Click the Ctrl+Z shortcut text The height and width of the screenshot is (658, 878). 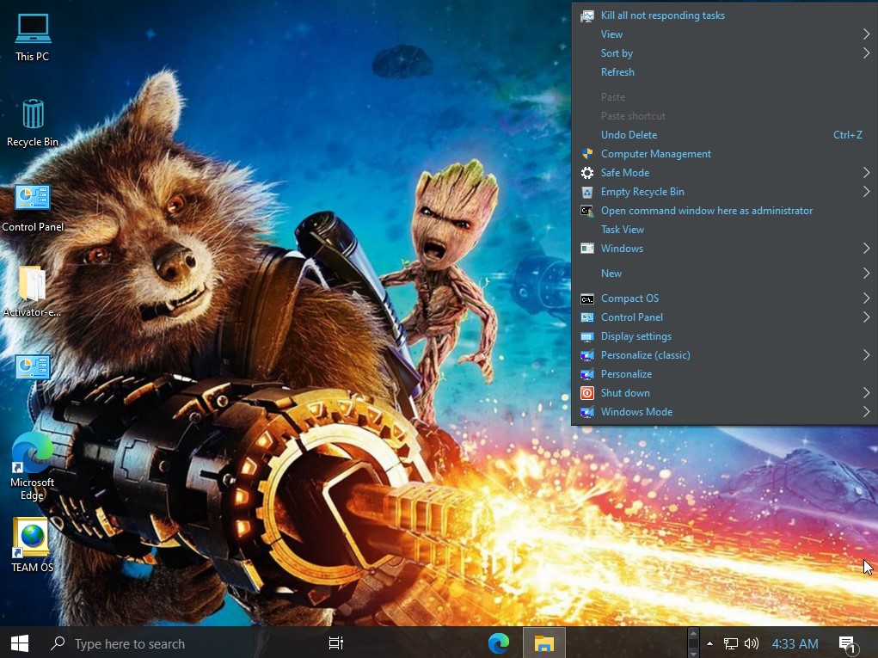click(x=847, y=135)
